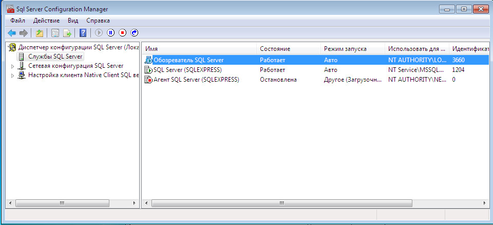Viewport: 493px width, 225px height.
Task: Select Диспетчер конфигурации SQL Server root node
Action: point(78,48)
